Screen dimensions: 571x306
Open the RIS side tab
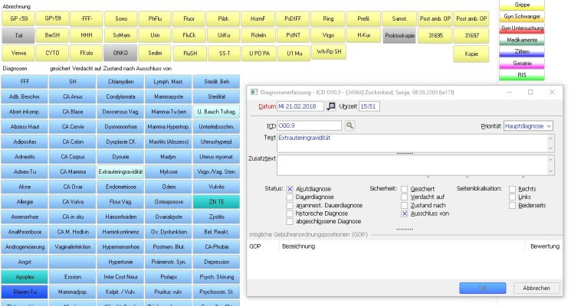tap(522, 75)
